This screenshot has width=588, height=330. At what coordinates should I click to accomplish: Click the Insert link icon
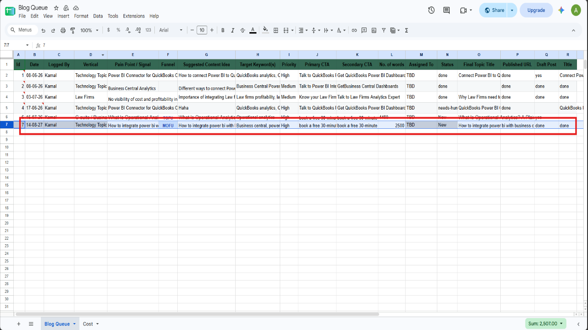[354, 30]
